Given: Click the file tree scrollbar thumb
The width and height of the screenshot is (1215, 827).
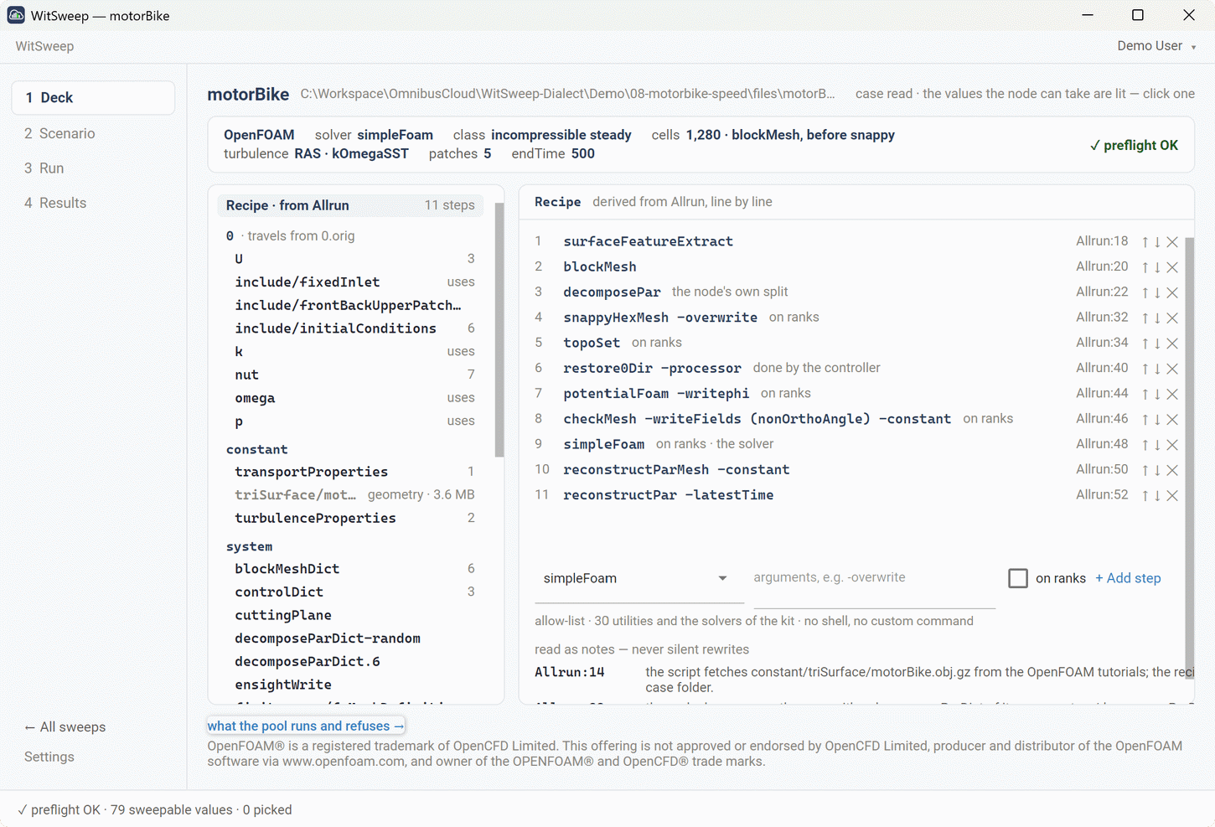Looking at the screenshot, I should pos(499,330).
